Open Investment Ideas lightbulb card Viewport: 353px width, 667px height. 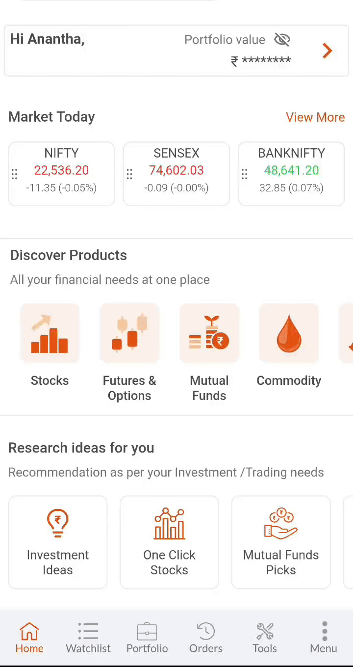(58, 542)
